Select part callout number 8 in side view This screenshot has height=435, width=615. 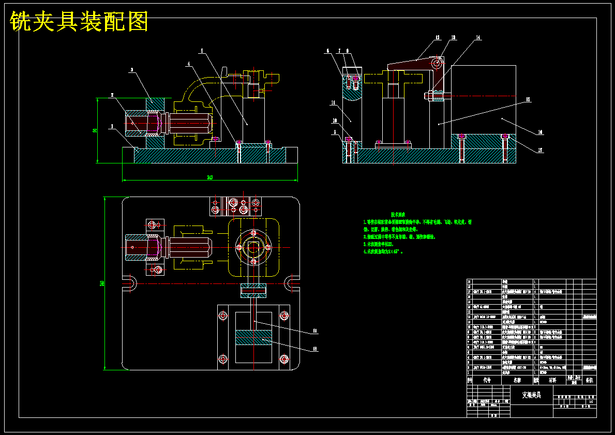coord(347,51)
